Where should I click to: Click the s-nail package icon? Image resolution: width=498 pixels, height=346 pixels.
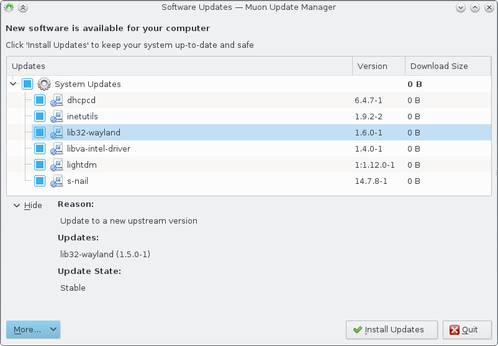[57, 181]
